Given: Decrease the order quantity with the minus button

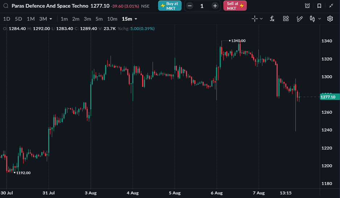Looking at the screenshot, I should pos(190,6).
